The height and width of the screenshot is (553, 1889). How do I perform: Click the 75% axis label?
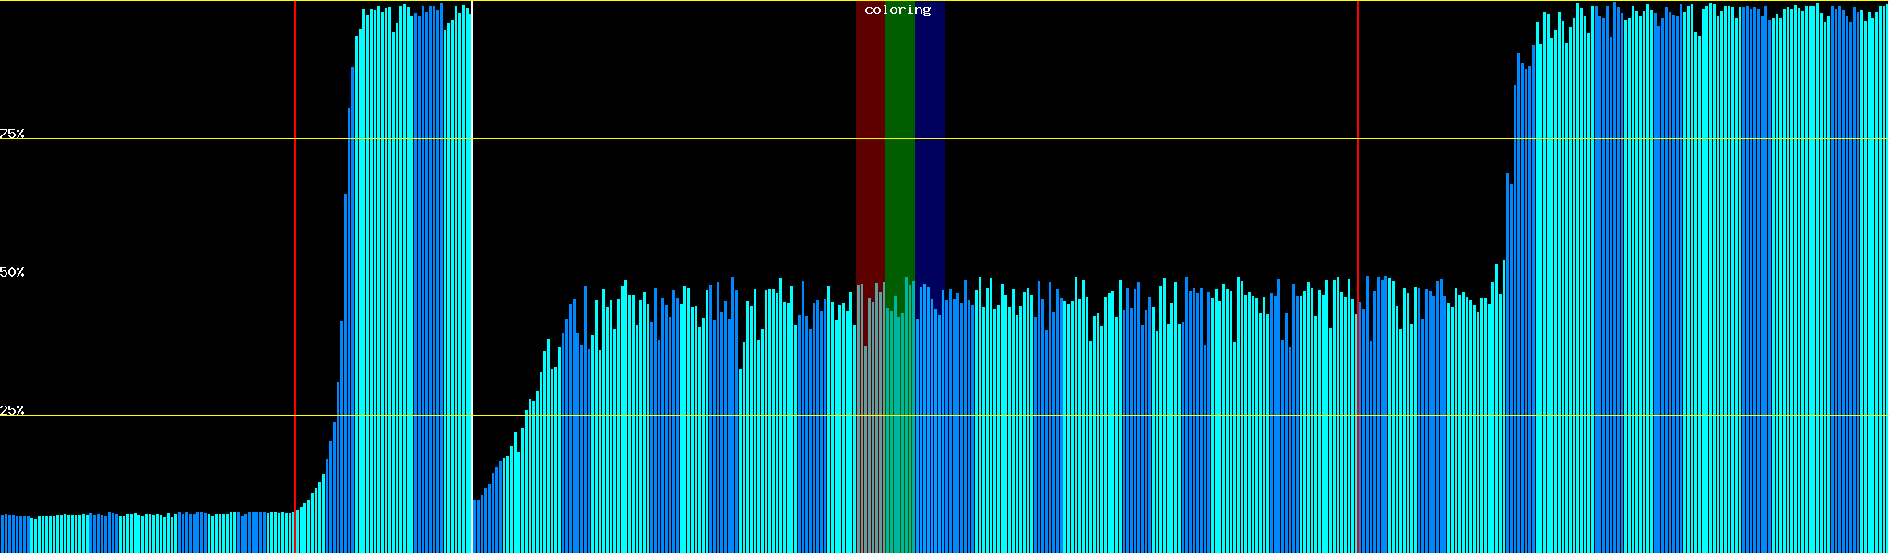[x=12, y=134]
